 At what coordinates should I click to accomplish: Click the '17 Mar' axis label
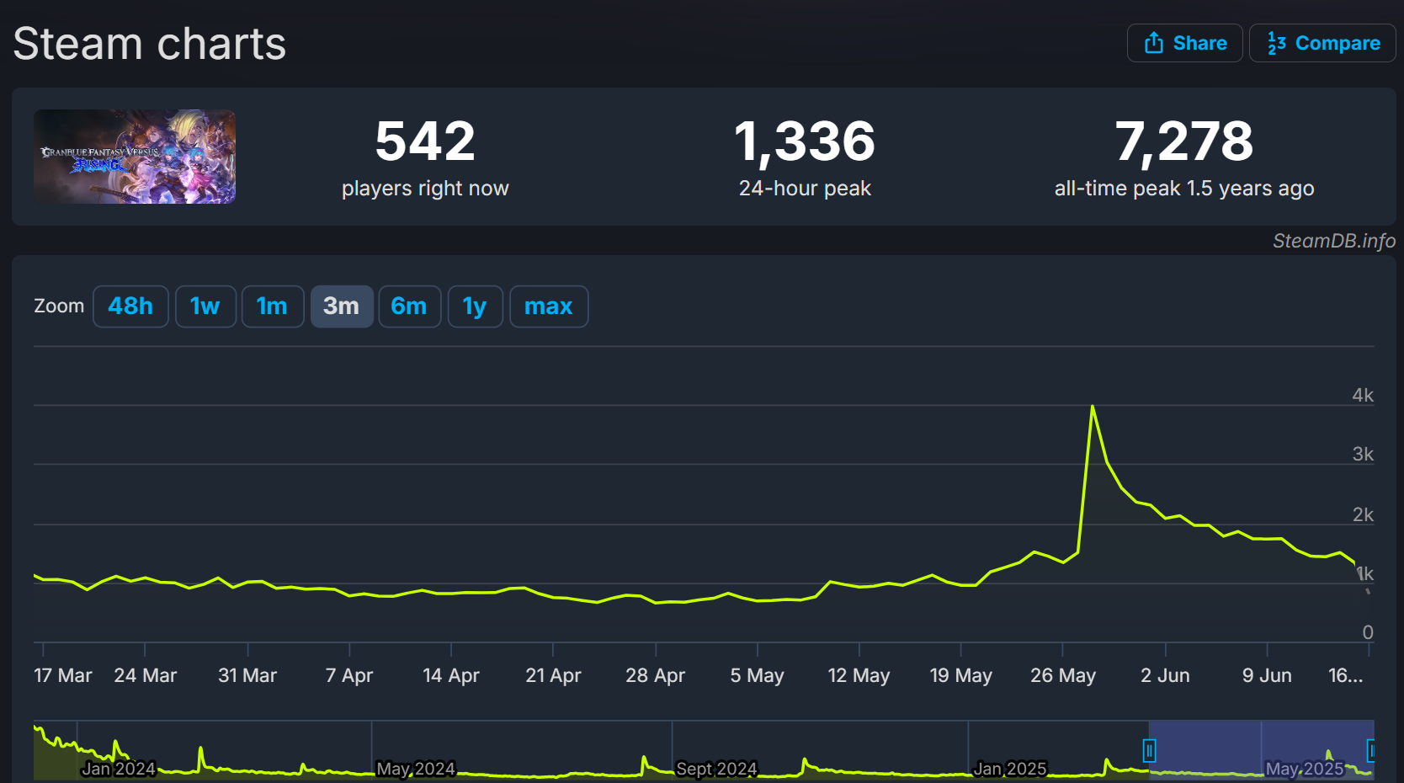63,675
